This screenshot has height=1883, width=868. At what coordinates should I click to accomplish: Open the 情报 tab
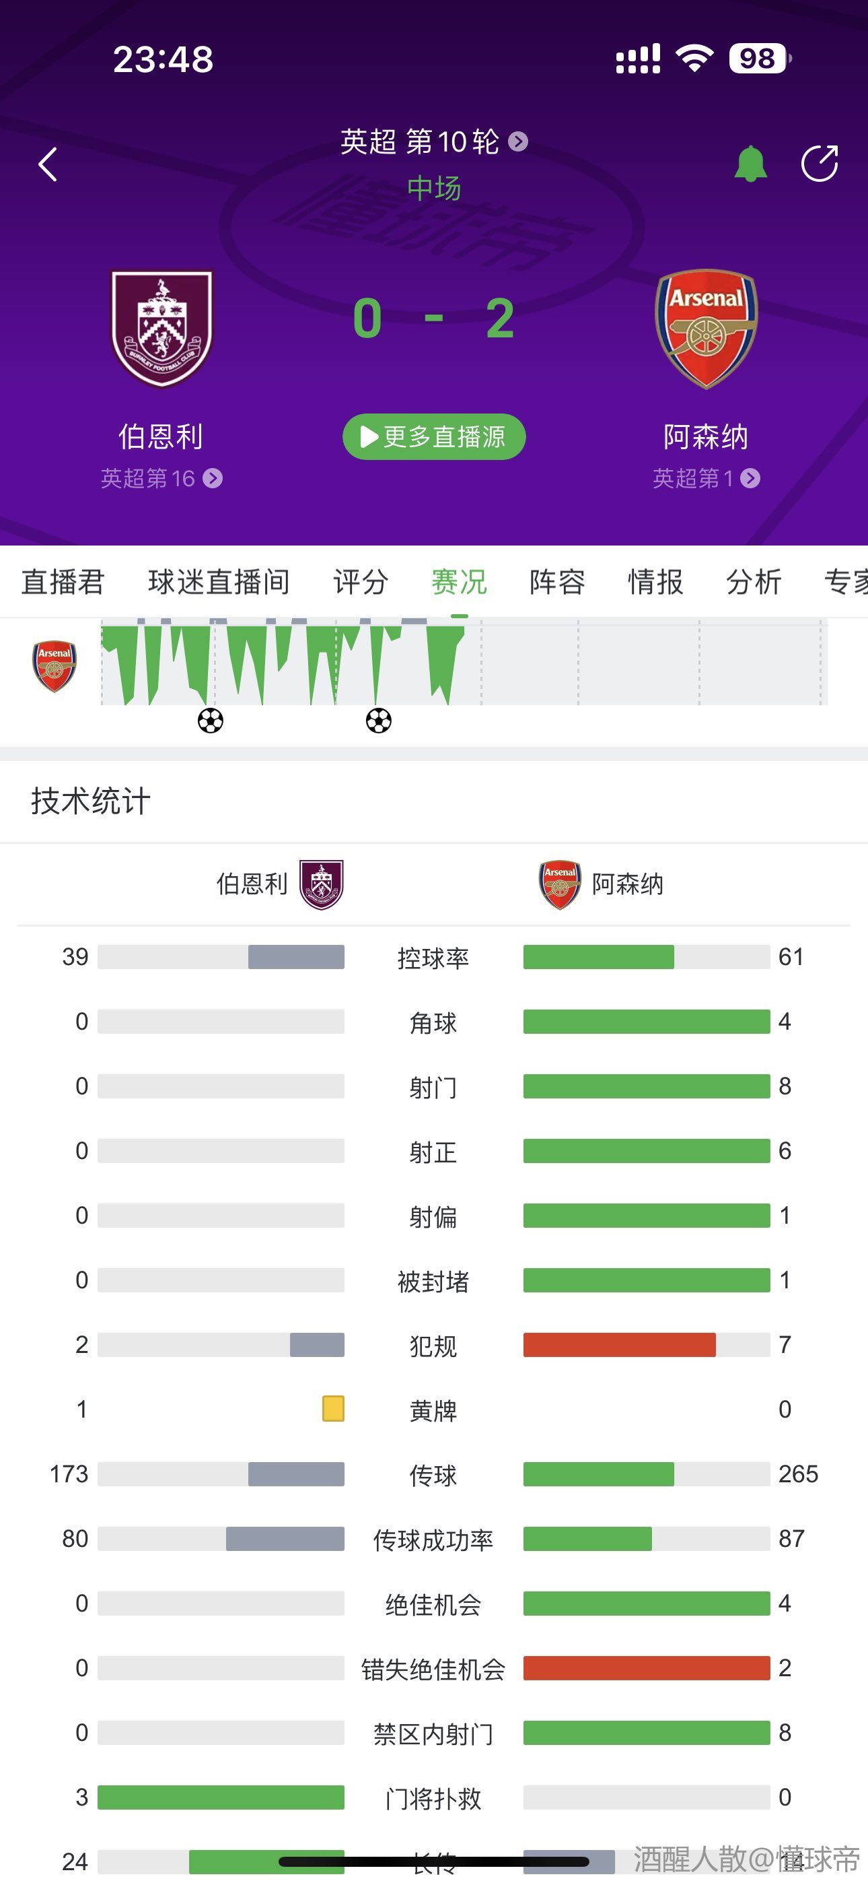click(655, 582)
